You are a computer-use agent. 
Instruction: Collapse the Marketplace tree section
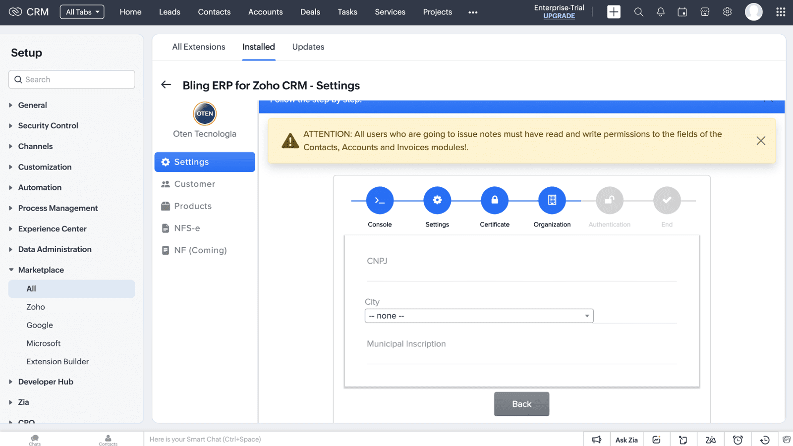coord(11,270)
